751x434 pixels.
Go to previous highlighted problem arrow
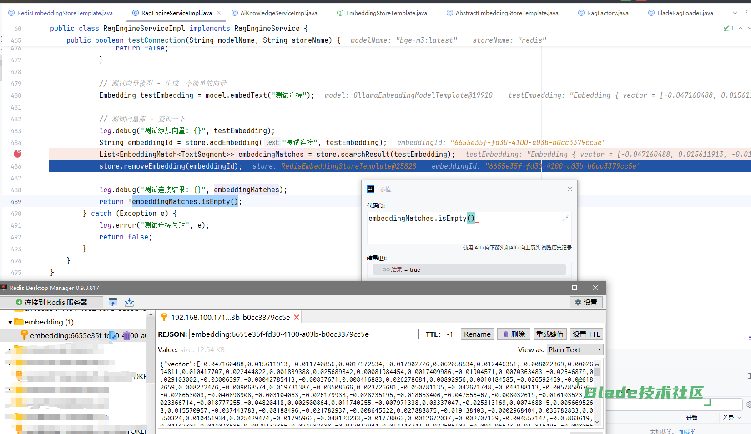pos(741,28)
